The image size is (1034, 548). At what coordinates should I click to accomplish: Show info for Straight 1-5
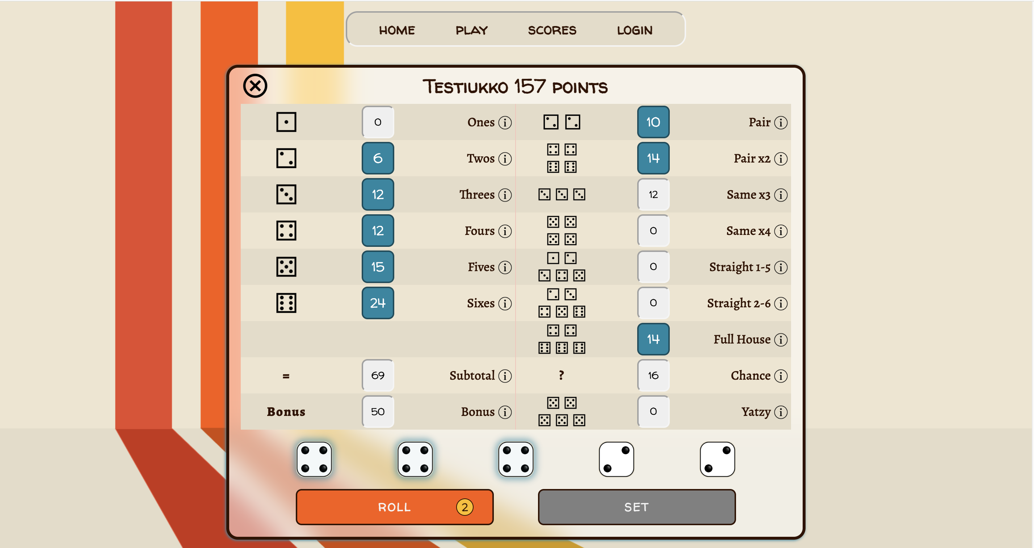[x=781, y=267]
